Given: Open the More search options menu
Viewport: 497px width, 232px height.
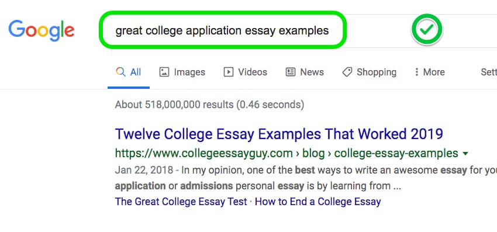Looking at the screenshot, I should tap(430, 72).
